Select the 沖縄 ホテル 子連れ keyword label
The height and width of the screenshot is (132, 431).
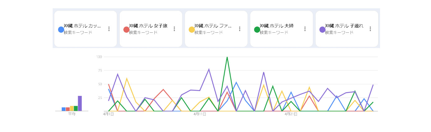coord(344,26)
